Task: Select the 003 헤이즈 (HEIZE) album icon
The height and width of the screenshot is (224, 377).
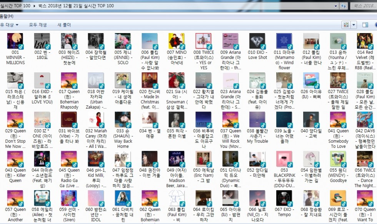Action: tap(69, 41)
